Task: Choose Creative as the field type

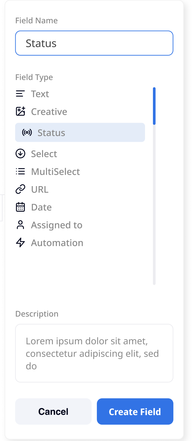Action: [x=49, y=112]
